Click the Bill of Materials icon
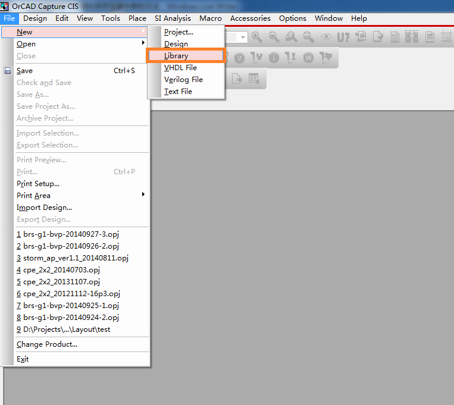The width and height of the screenshot is (454, 405). pyautogui.click(x=430, y=37)
